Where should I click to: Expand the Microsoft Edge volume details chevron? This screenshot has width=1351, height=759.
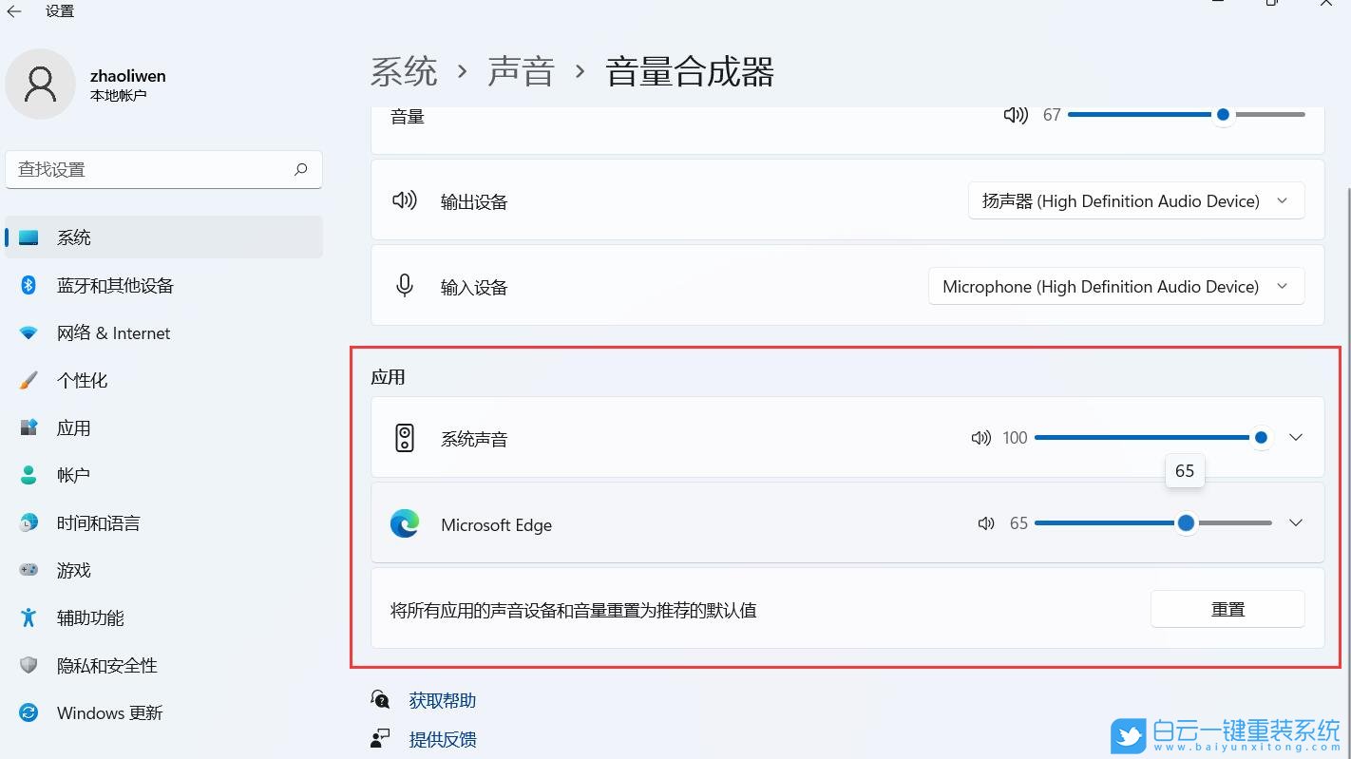[1296, 522]
